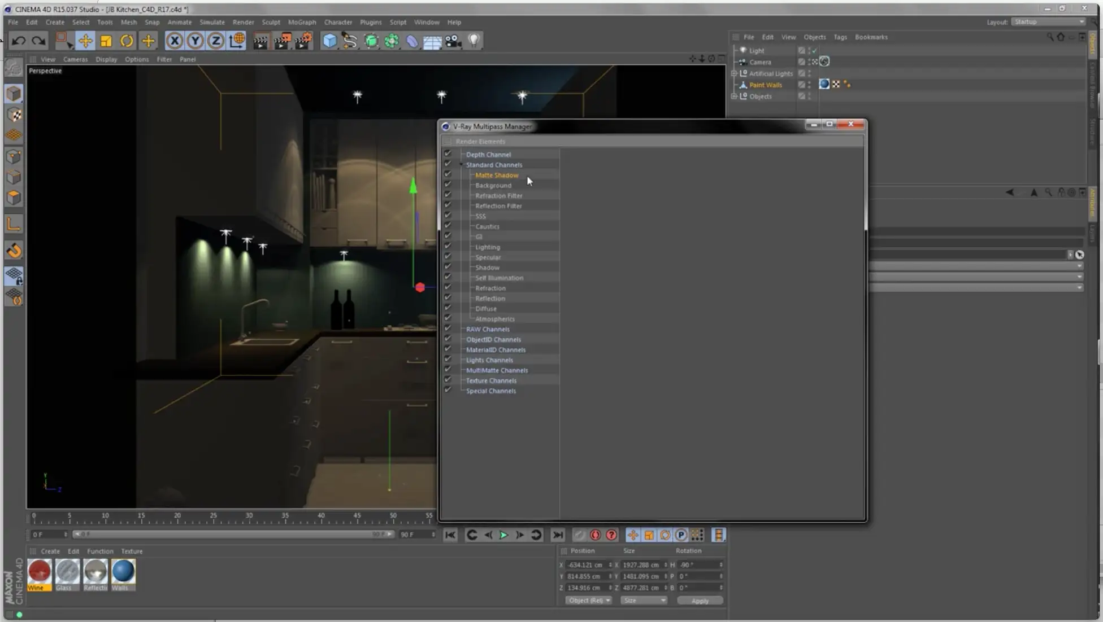Open the spline pen tool

coord(350,41)
